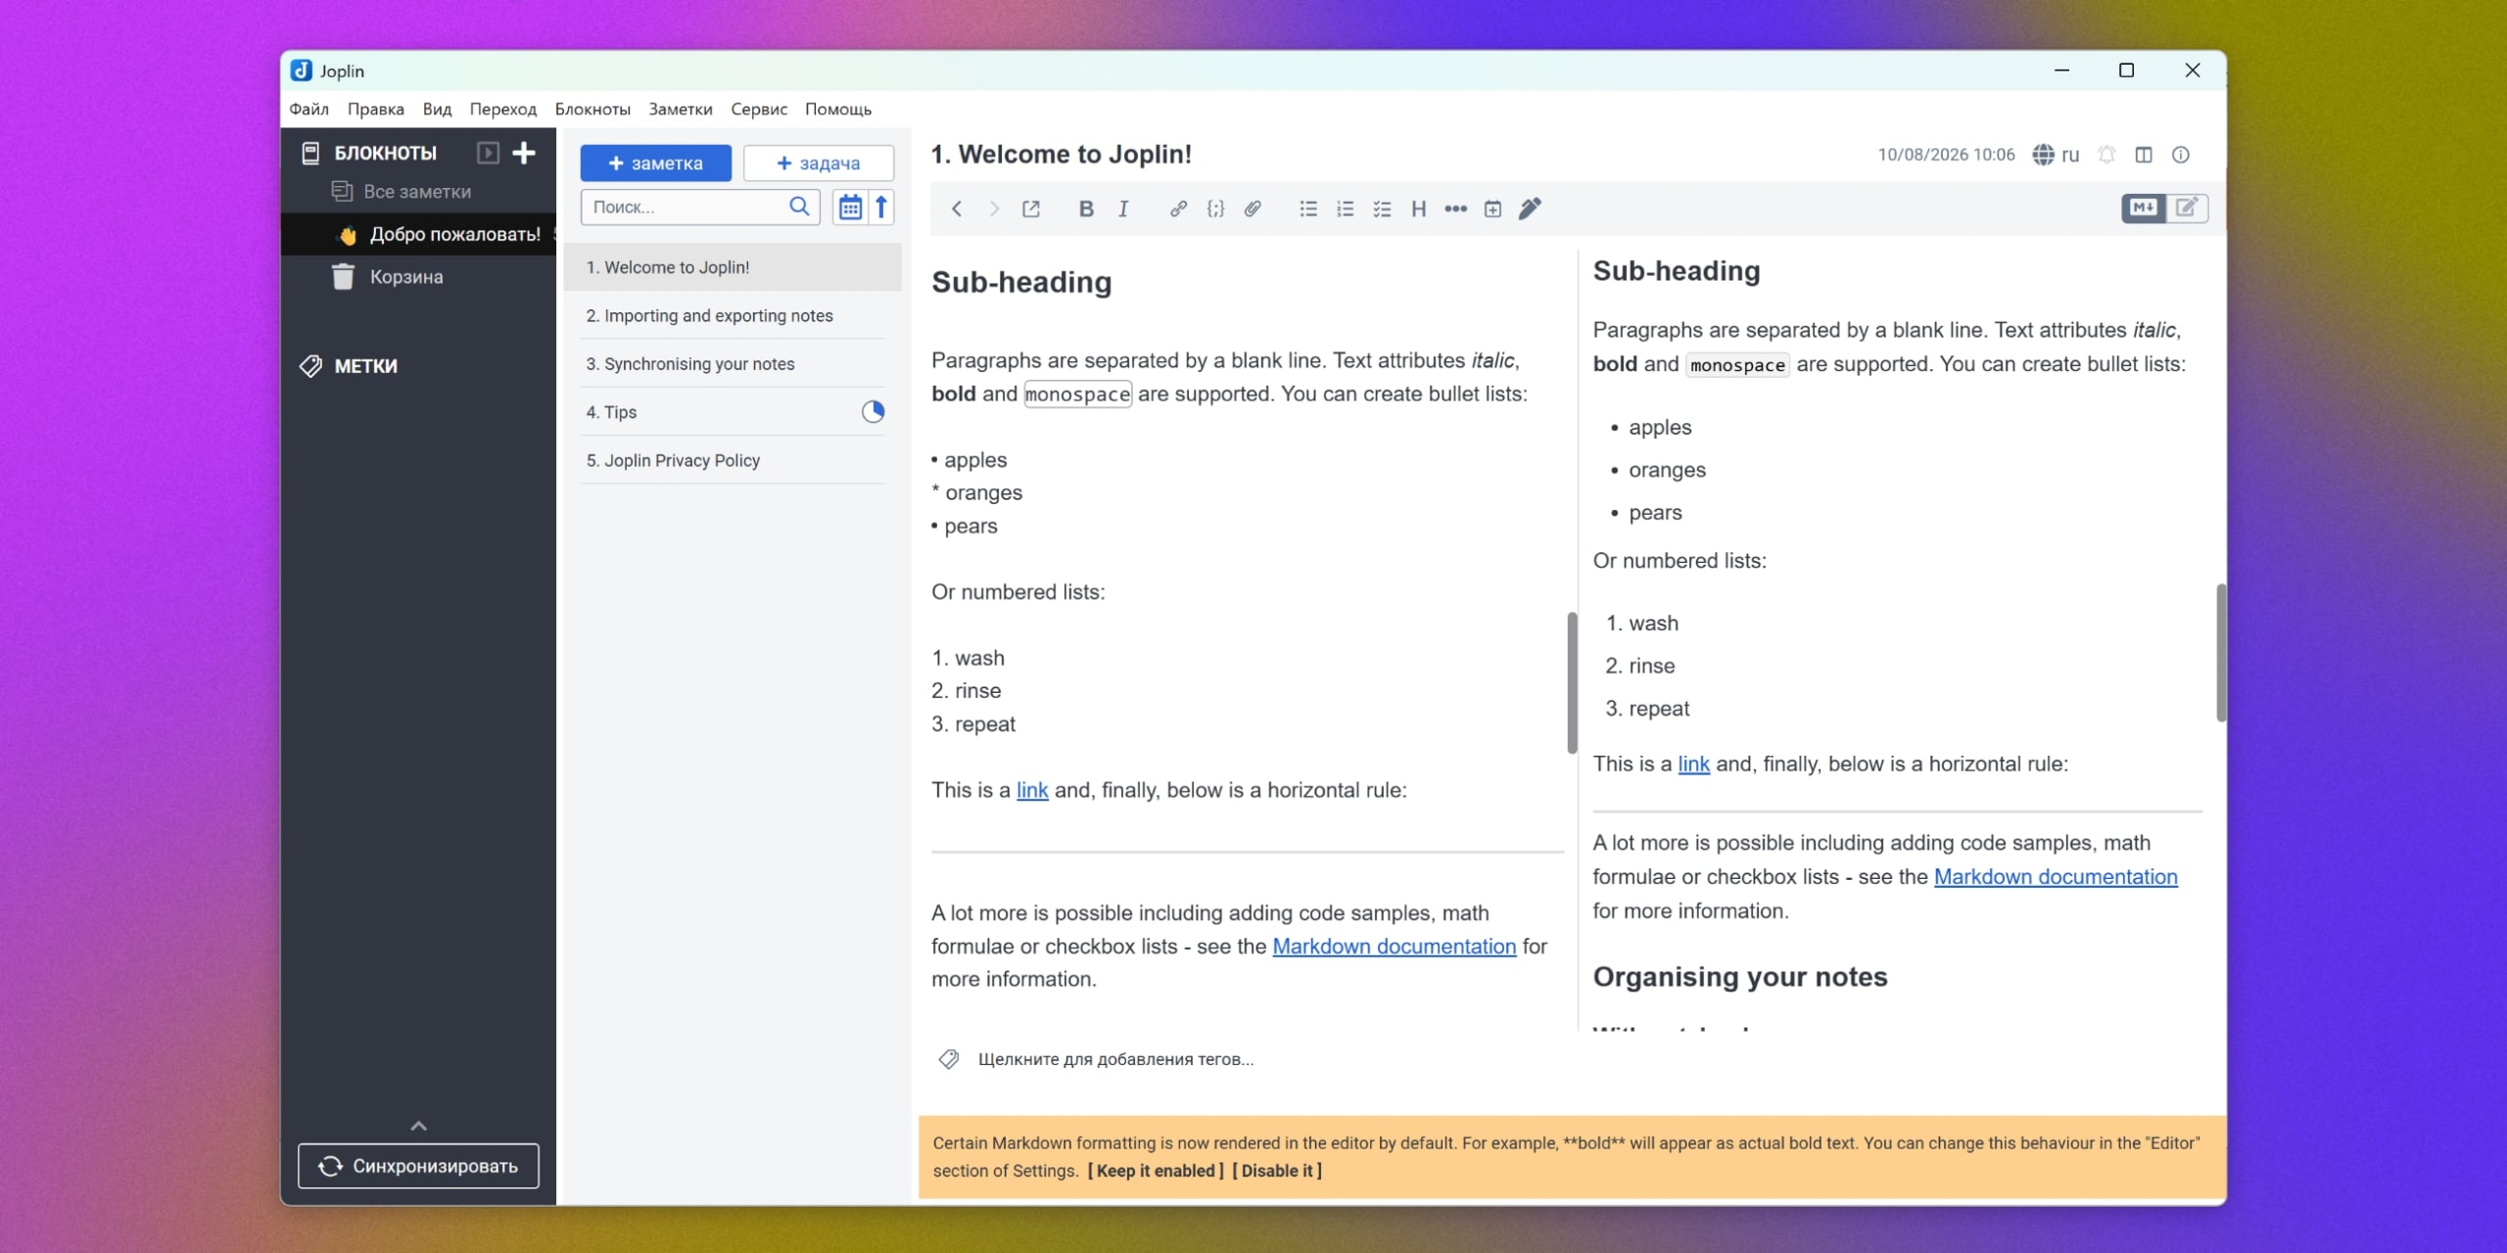The height and width of the screenshot is (1253, 2507).
Task: Insert a heading with the H icon
Action: tap(1419, 209)
